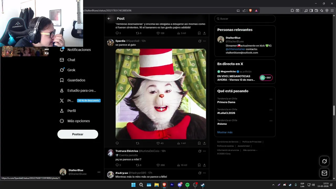Share Trutruca Eléctrica's post
This screenshot has height=189, width=336.
pyautogui.click(x=204, y=165)
